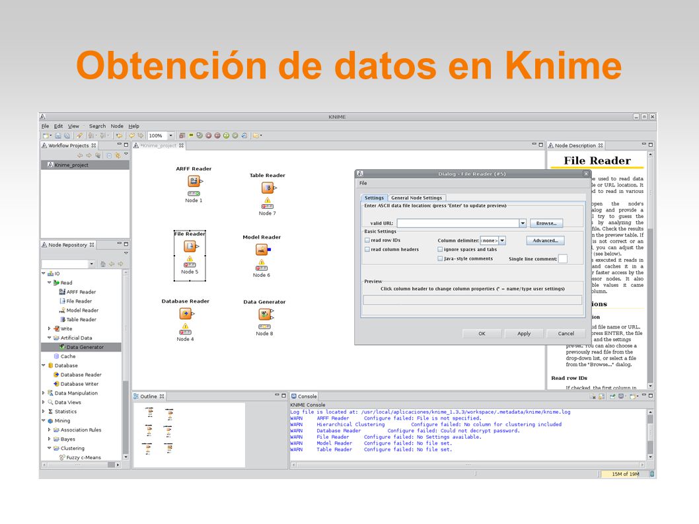This screenshot has height=524, width=699.
Task: Select the Data Generator node on canvas
Action: [x=265, y=315]
